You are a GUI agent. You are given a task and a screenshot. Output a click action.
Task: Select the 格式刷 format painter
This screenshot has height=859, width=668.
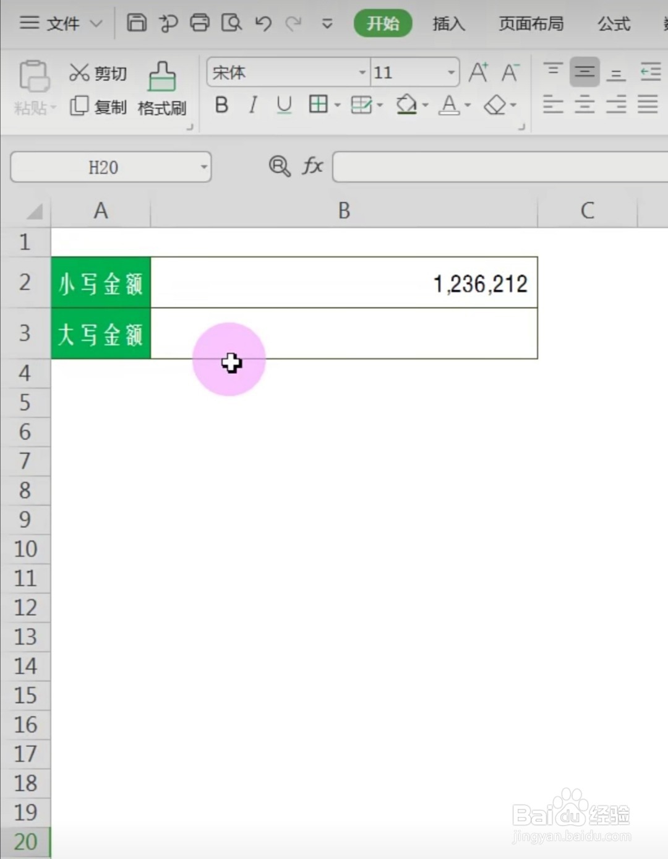pos(162,89)
